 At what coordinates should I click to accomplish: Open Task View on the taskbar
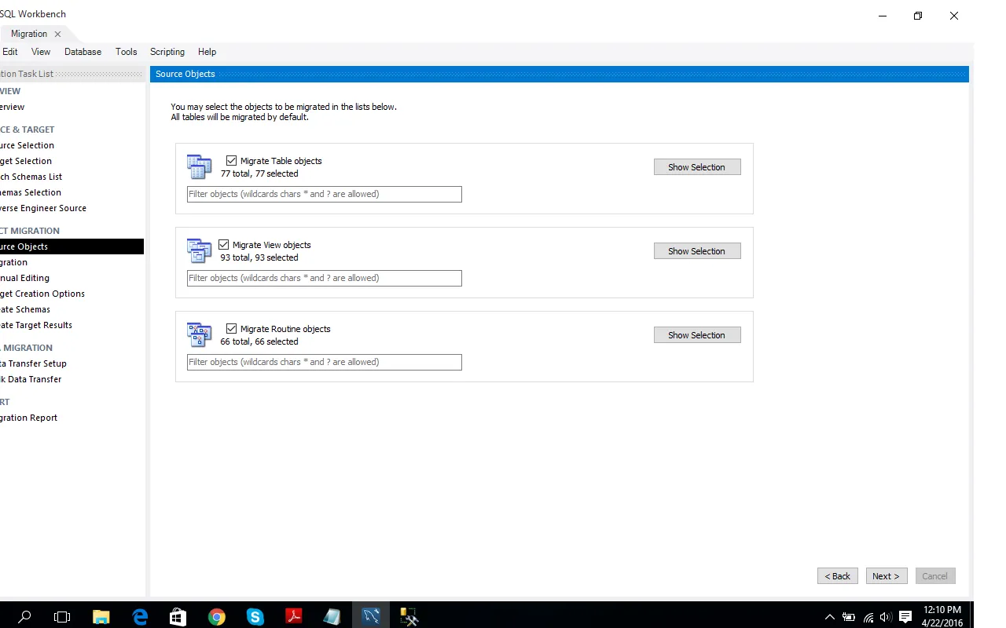coord(62,616)
